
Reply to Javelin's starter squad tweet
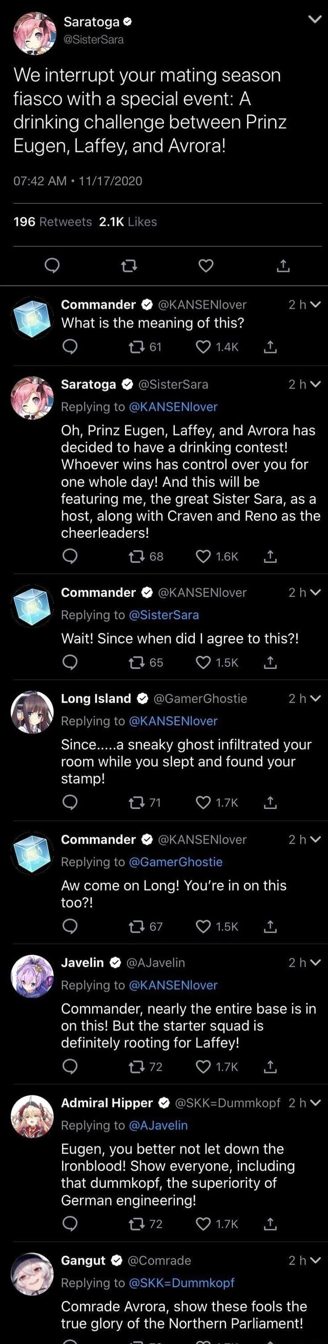tap(69, 1066)
